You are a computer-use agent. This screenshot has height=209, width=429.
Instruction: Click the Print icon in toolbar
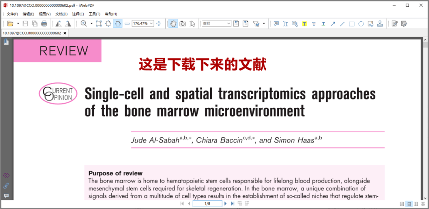[44, 24]
